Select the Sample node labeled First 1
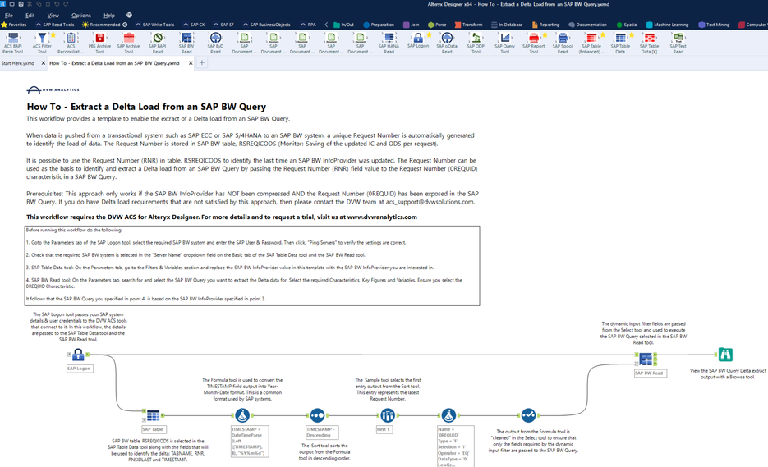768x467 pixels. click(x=388, y=415)
